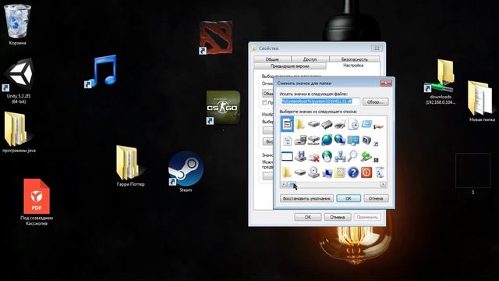
Task: Select the red power button icon
Action: 366,173
